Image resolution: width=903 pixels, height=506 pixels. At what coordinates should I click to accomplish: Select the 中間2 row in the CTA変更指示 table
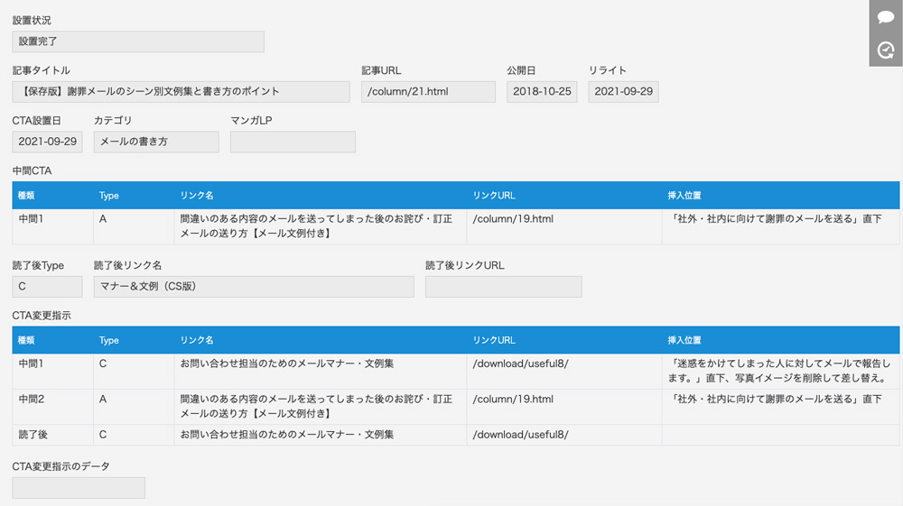pos(455,407)
